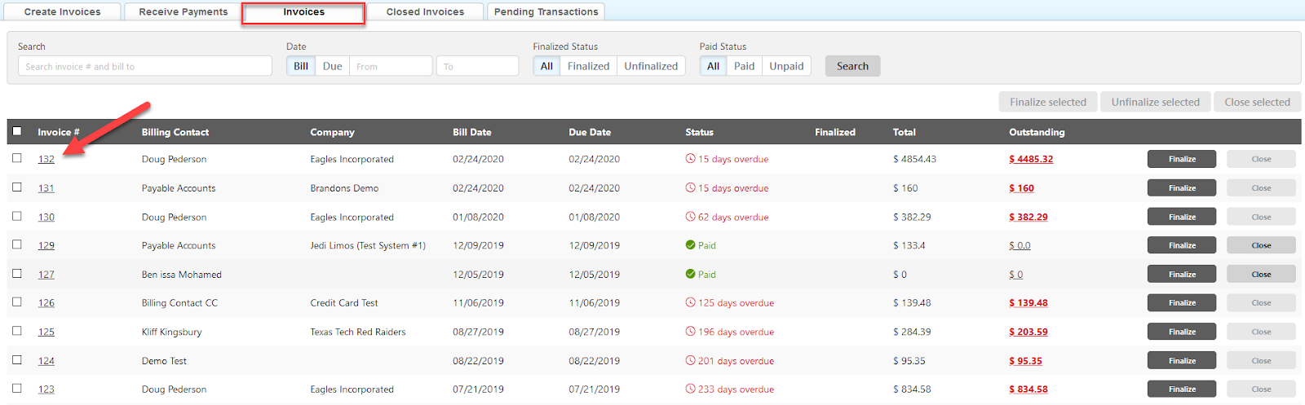Screen dimensions: 1305x405
Task: Go to the Pending Transactions tab
Action: [x=546, y=12]
